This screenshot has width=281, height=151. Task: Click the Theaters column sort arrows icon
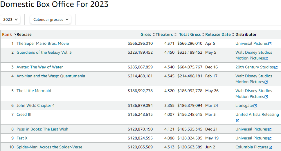coord(175,35)
